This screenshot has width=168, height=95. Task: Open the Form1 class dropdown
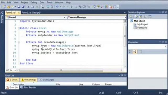(65, 17)
